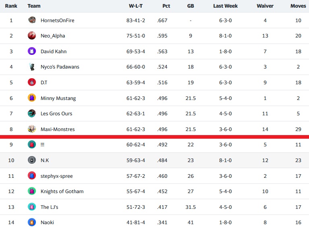Open the stephyx-spree team page link
The height and width of the screenshot is (227, 309).
click(56, 176)
